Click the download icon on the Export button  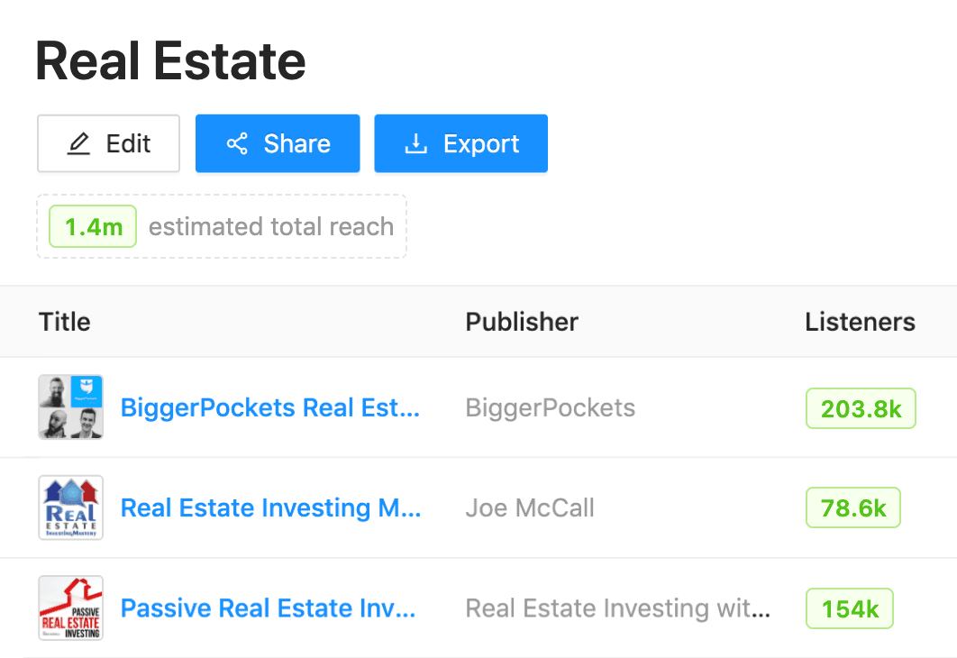pos(415,142)
